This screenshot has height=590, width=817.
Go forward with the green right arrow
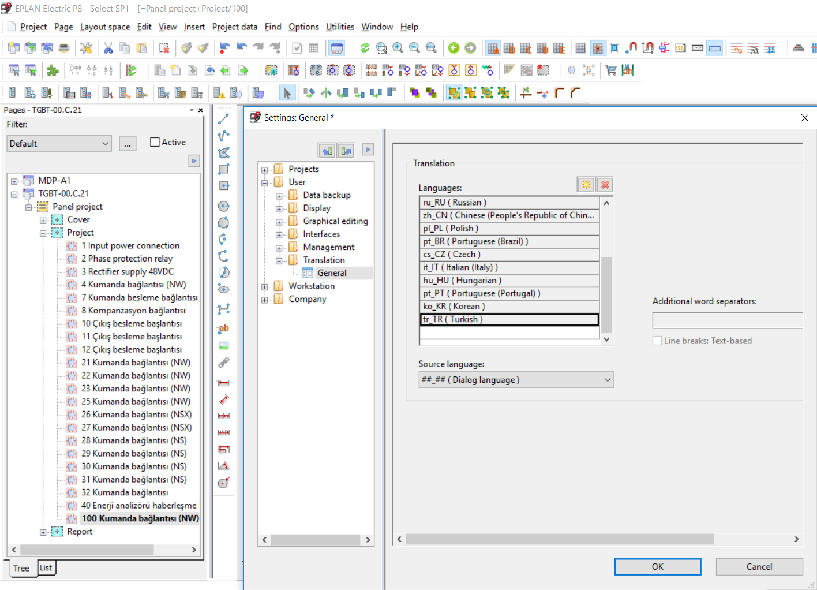coord(471,48)
